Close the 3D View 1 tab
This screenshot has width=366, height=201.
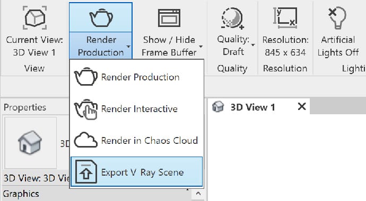(x=302, y=106)
